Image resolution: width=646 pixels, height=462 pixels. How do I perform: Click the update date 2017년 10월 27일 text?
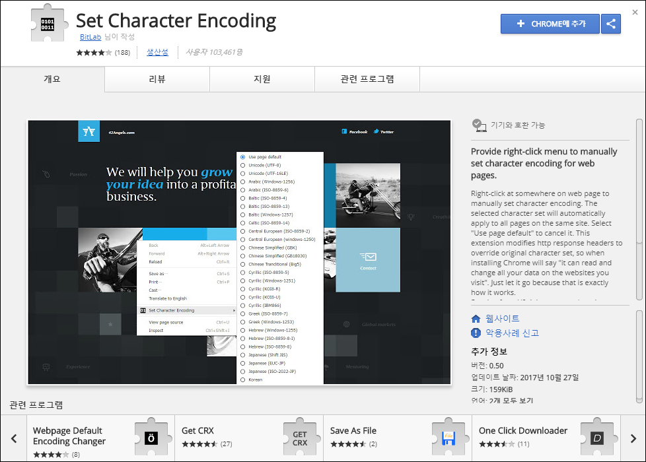549,378
